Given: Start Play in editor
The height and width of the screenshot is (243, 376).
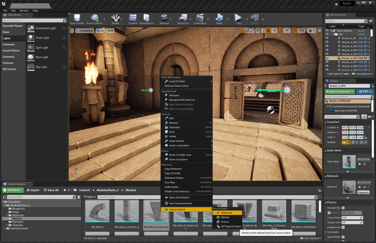Looking at the screenshot, I should tap(238, 19).
